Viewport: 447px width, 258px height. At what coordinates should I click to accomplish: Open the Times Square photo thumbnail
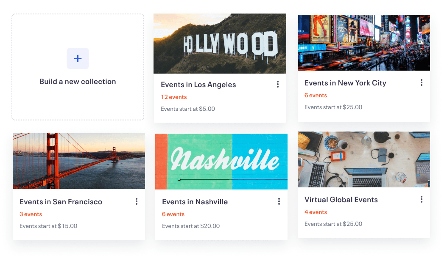[363, 43]
